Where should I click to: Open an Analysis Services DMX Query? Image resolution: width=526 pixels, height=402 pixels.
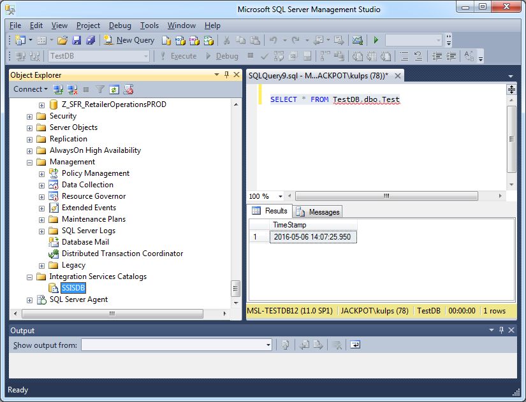(194, 40)
